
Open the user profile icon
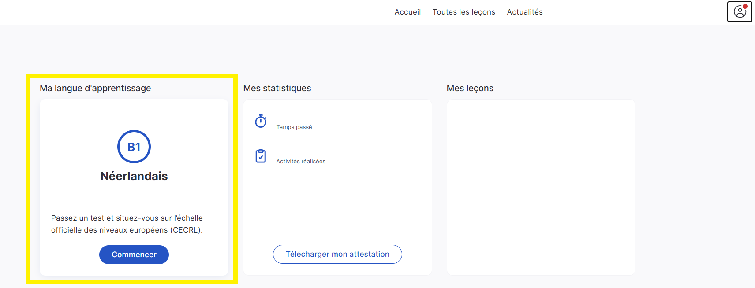[740, 12]
